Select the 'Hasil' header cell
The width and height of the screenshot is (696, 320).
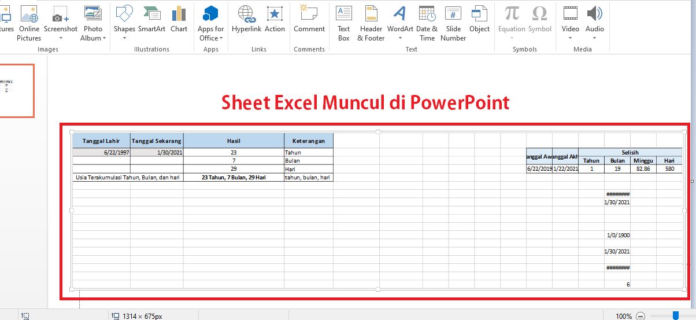pos(234,141)
